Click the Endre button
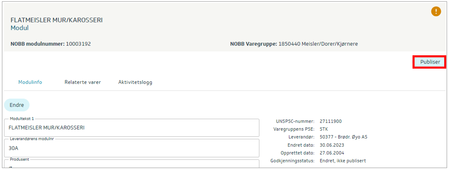 pos(17,105)
